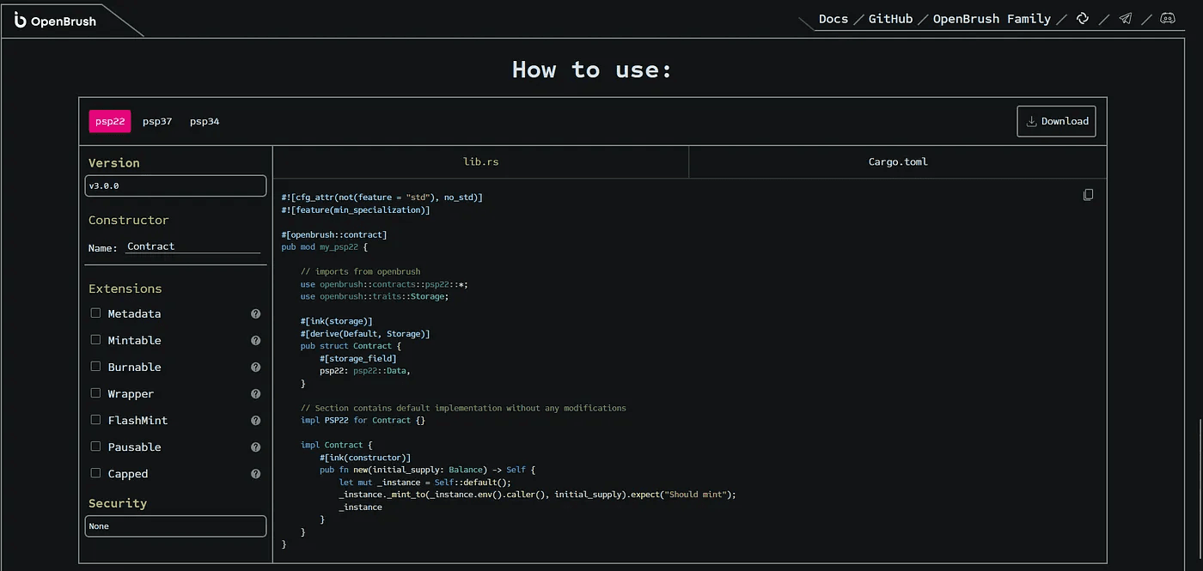The image size is (1203, 571).
Task: Open the GitHub link in header
Action: click(889, 18)
